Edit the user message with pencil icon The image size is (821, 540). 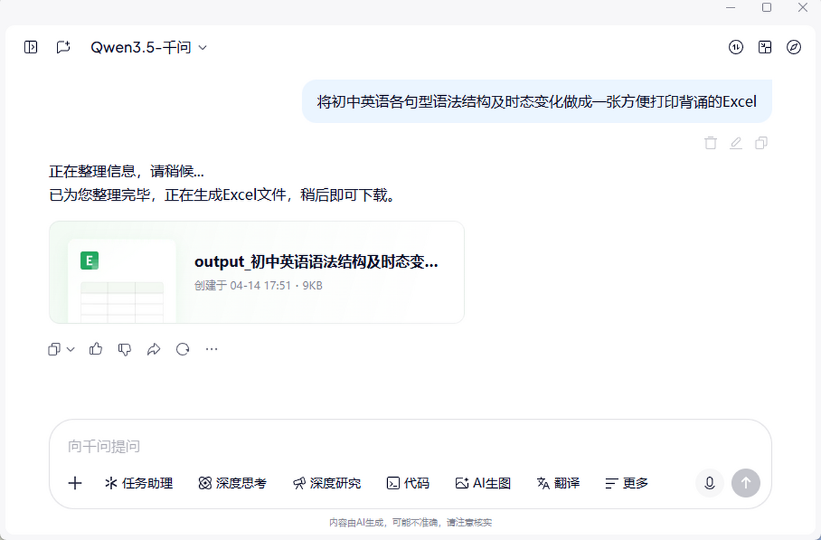[x=736, y=143]
